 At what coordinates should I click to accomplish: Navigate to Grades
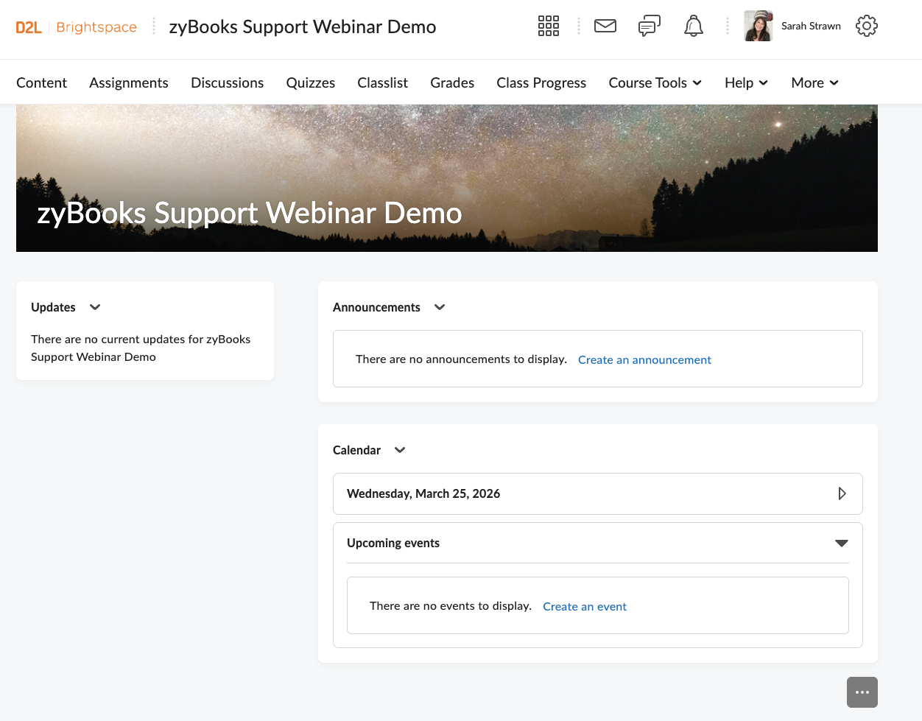[452, 82]
